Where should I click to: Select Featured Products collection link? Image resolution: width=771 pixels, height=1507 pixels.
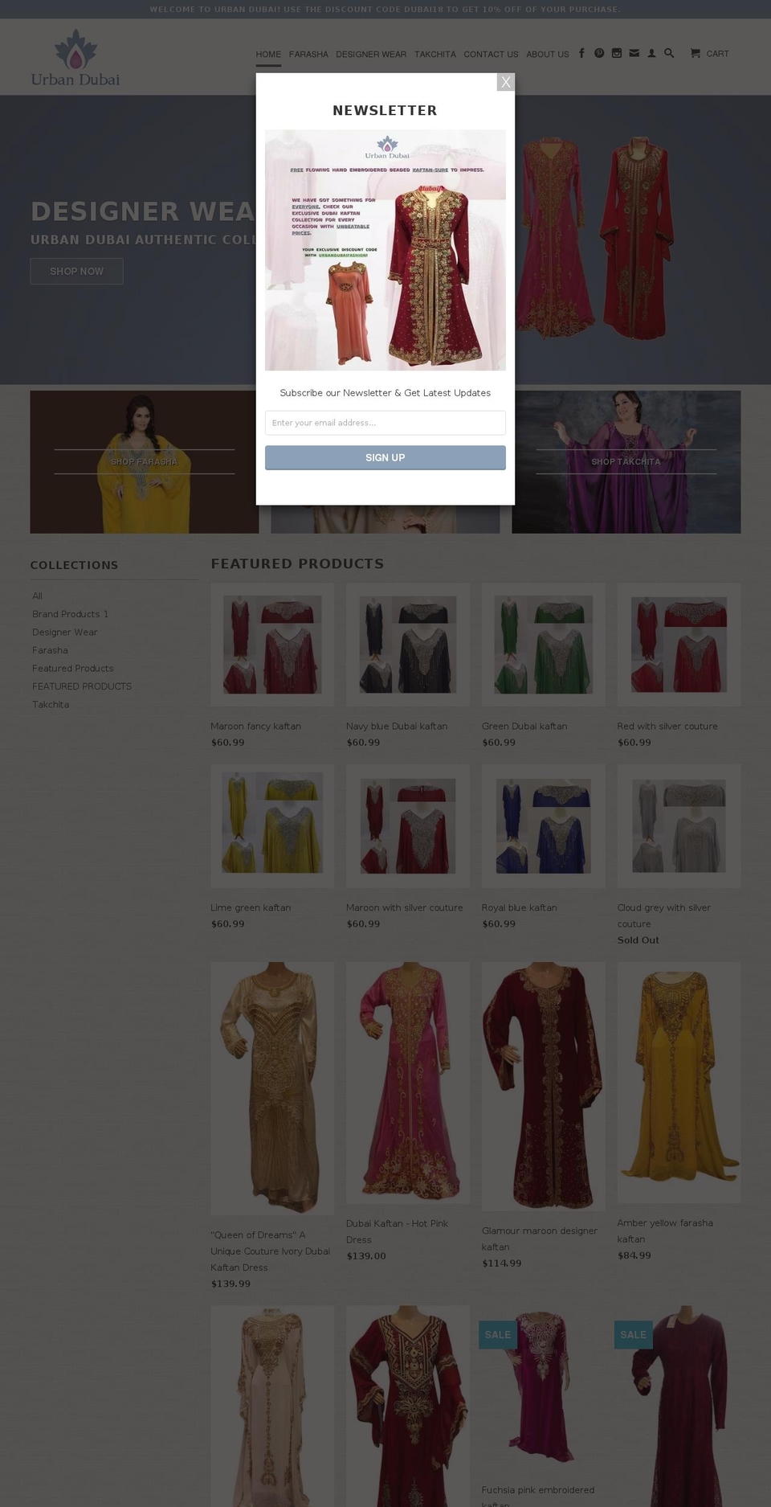tap(72, 668)
